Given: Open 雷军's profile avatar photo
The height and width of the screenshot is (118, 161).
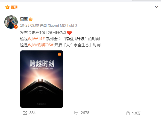Looking at the screenshot, I should 11,22.
